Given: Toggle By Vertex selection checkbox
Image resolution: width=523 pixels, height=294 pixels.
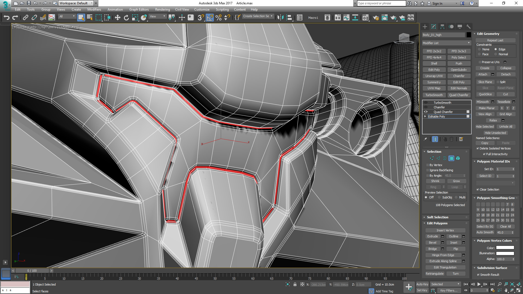Looking at the screenshot, I should (427, 165).
